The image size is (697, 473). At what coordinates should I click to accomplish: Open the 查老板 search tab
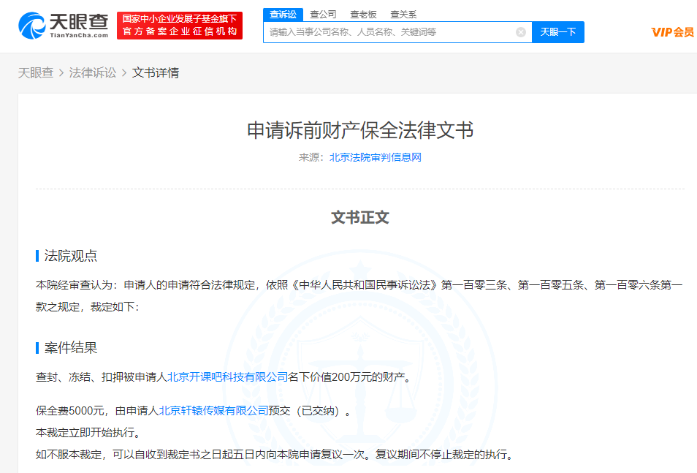click(x=363, y=15)
